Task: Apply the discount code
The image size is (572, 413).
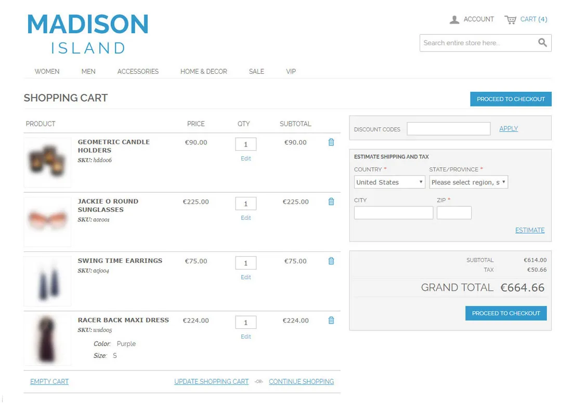Action: (509, 129)
